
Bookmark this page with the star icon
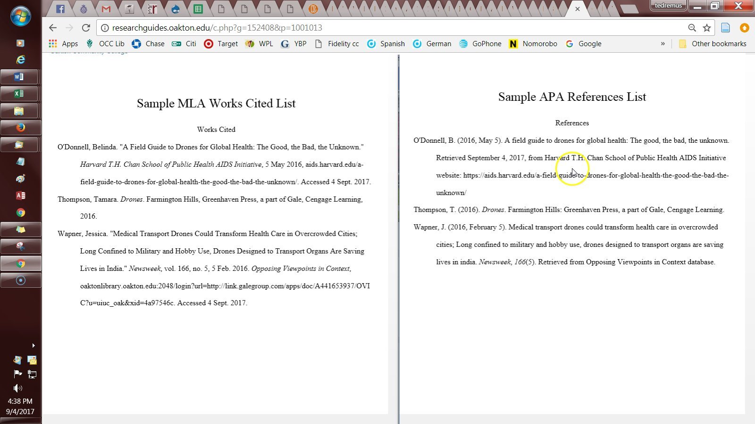coord(706,28)
